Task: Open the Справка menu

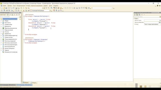Action: [56, 6]
